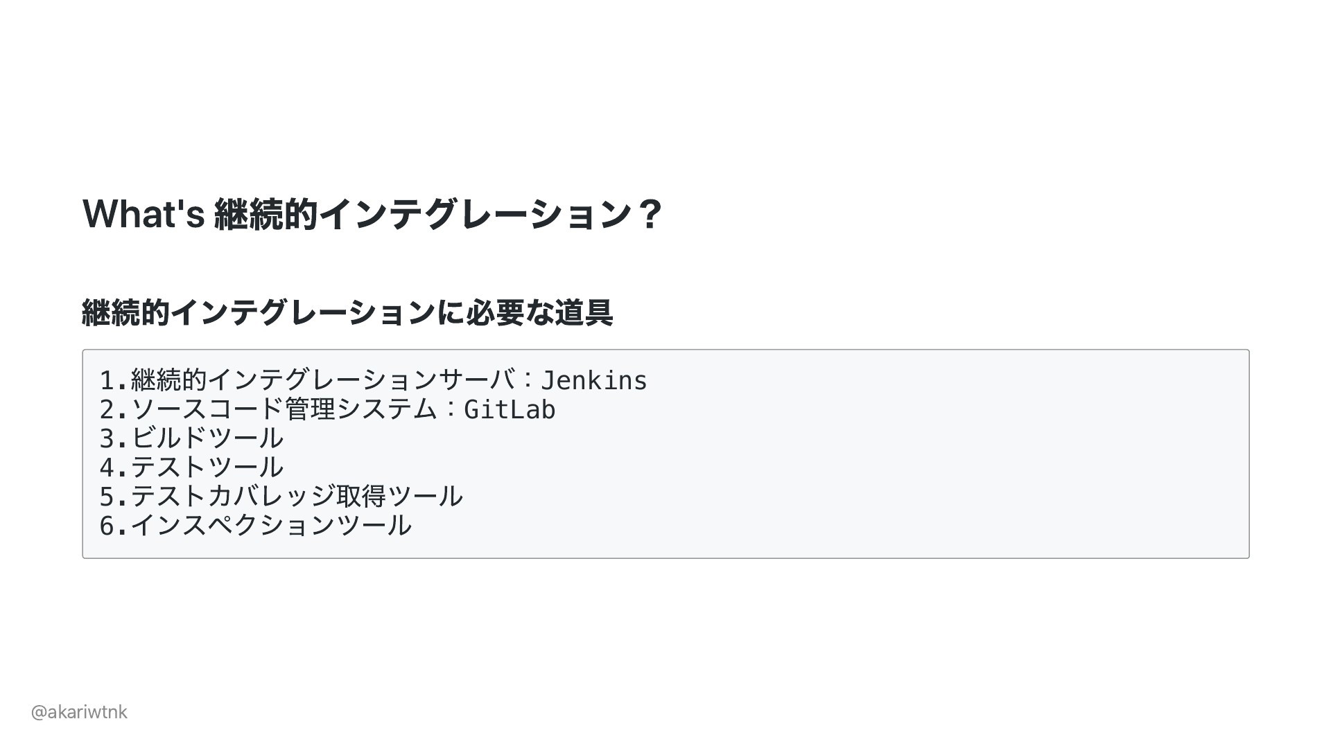
Task: Click the number 1. at list start
Action: 114,380
